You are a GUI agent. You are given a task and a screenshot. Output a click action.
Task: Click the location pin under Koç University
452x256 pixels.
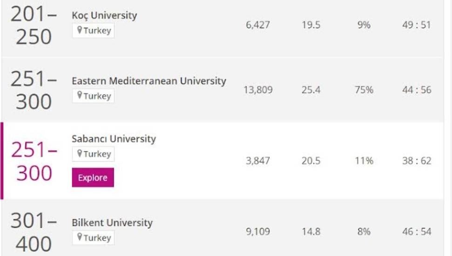(80, 30)
